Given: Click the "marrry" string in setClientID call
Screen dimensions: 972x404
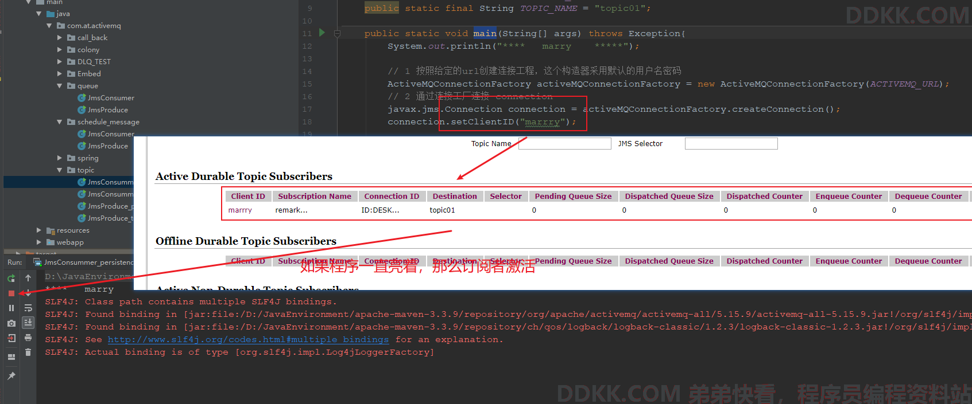Looking at the screenshot, I should point(543,122).
